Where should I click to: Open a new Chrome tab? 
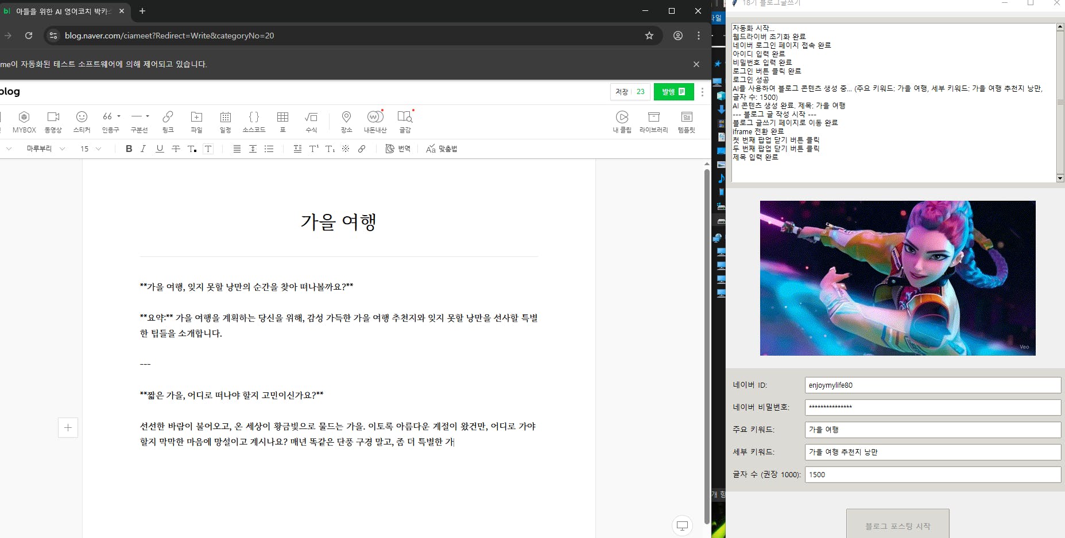[142, 11]
